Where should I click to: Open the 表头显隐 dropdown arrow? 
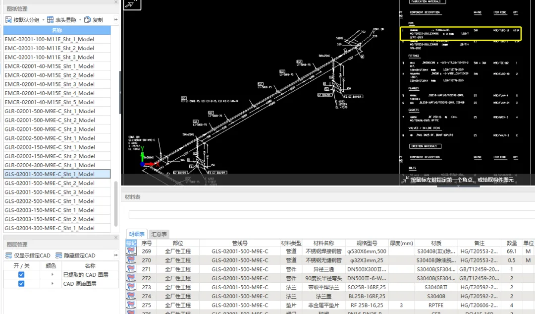point(80,20)
